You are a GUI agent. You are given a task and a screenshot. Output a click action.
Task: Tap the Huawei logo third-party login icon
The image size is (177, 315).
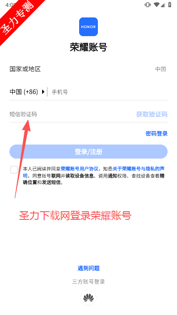coord(88,298)
